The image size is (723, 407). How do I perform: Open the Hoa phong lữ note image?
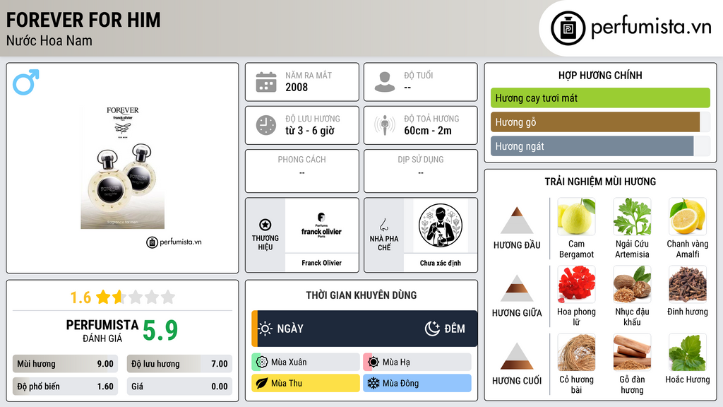coord(576,284)
